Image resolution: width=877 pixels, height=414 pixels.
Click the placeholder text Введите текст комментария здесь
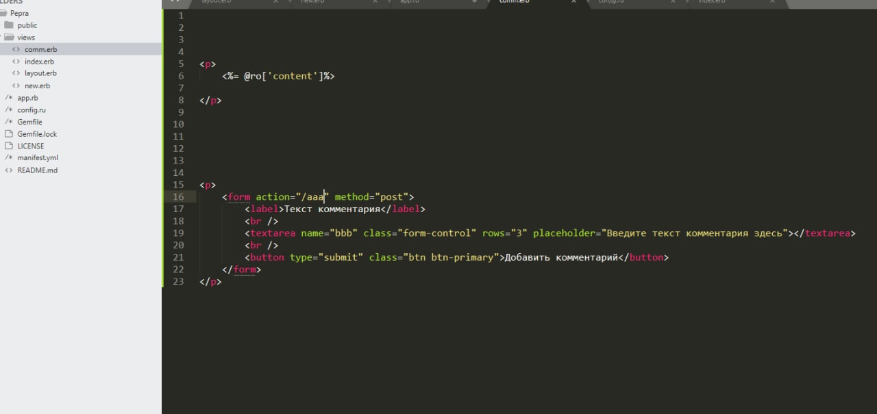[x=695, y=233]
